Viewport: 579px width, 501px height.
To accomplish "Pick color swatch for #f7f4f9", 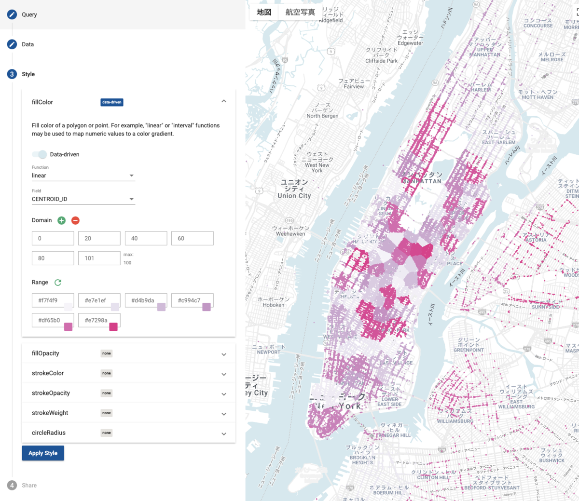I will tap(69, 307).
